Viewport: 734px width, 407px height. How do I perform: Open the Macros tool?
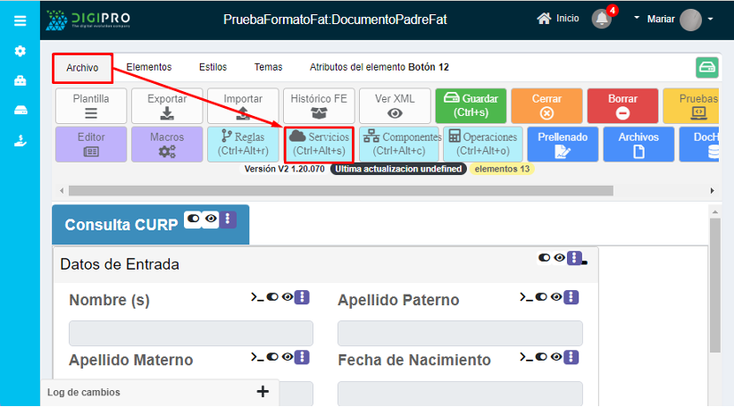point(167,144)
